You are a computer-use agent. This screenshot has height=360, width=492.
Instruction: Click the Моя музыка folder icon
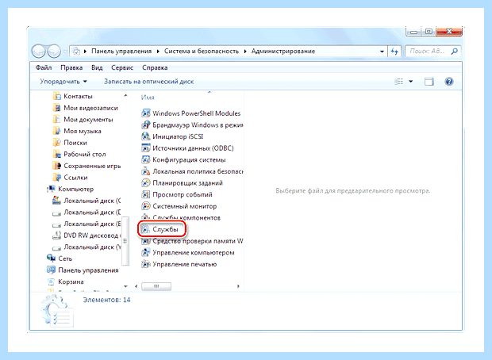(x=57, y=131)
